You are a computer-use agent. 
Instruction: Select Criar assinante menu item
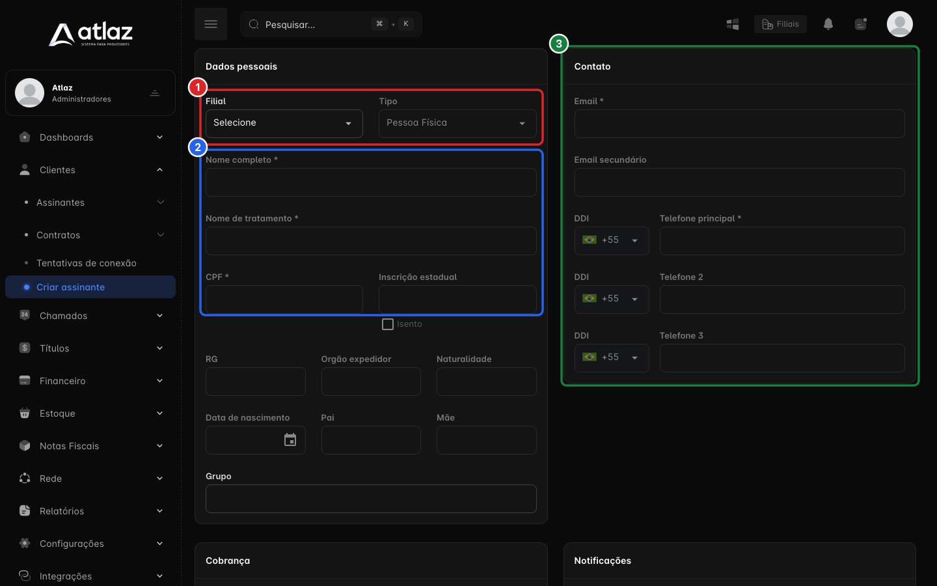(90, 287)
